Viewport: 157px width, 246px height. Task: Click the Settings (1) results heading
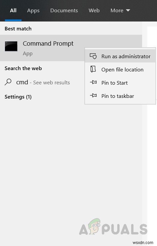18,97
